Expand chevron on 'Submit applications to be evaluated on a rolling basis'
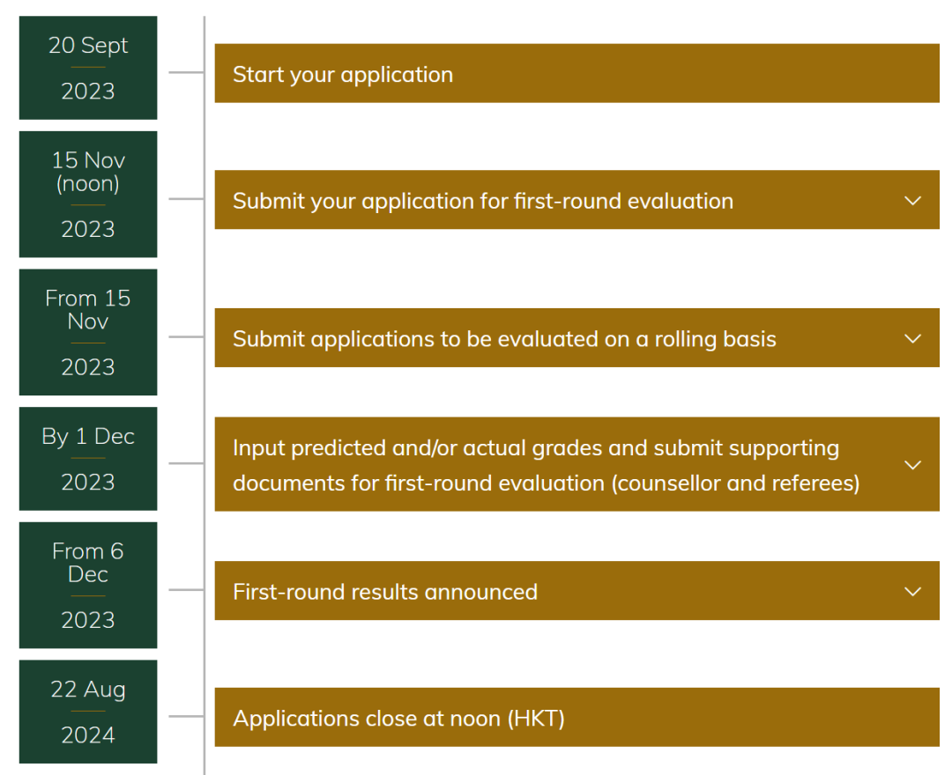This screenshot has height=775, width=952. (912, 339)
